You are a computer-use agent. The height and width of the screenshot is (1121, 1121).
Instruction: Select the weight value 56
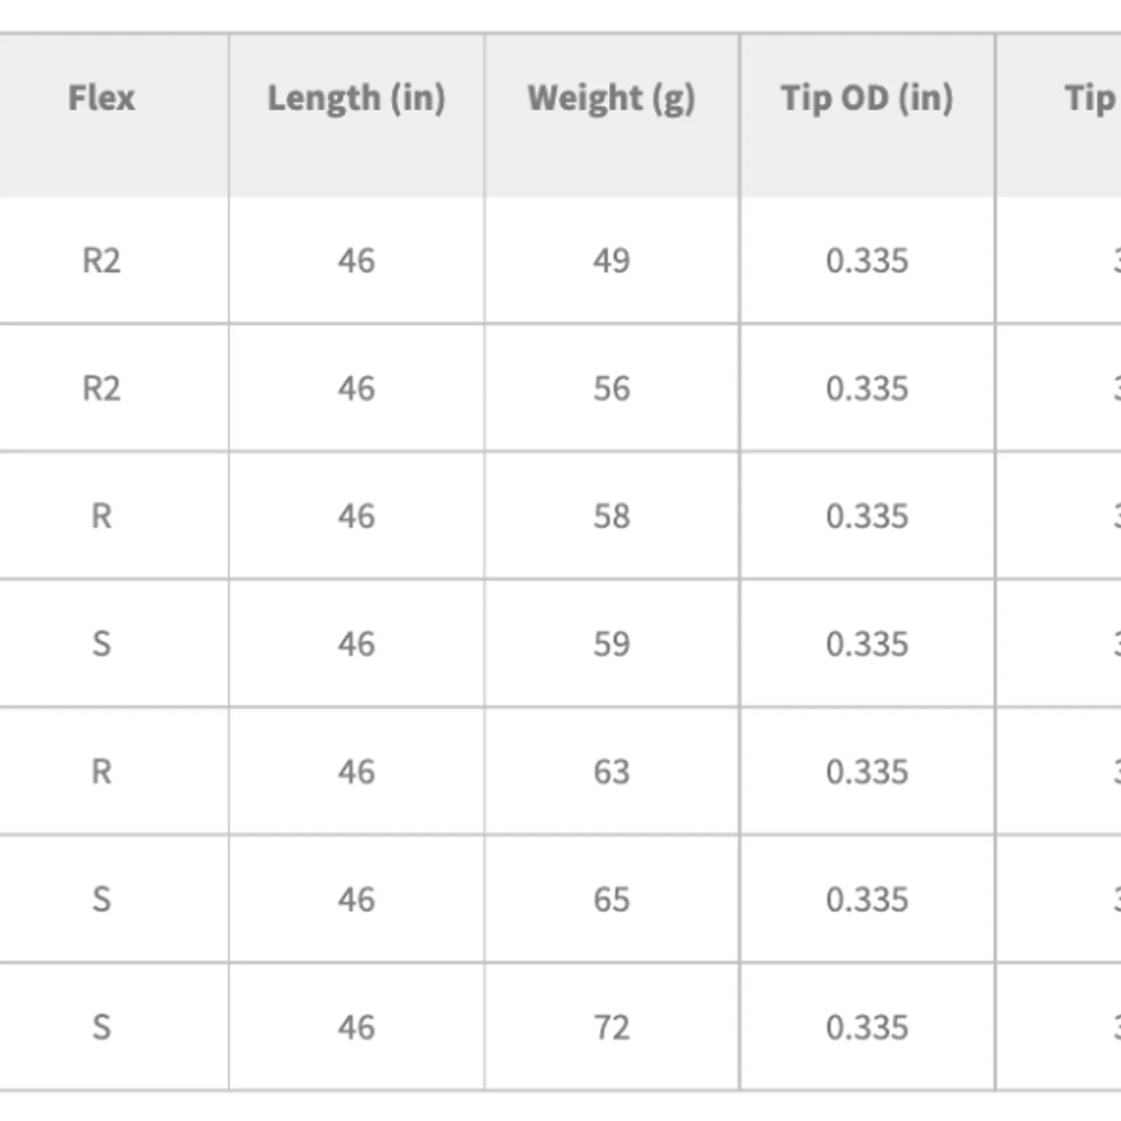pyautogui.click(x=612, y=388)
